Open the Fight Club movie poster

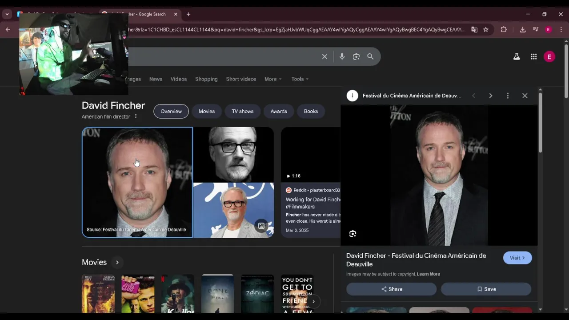tap(138, 294)
